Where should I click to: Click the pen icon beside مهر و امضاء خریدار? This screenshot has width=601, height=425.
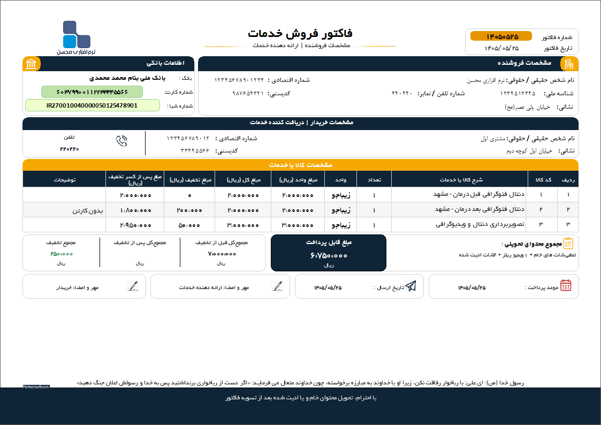[133, 286]
